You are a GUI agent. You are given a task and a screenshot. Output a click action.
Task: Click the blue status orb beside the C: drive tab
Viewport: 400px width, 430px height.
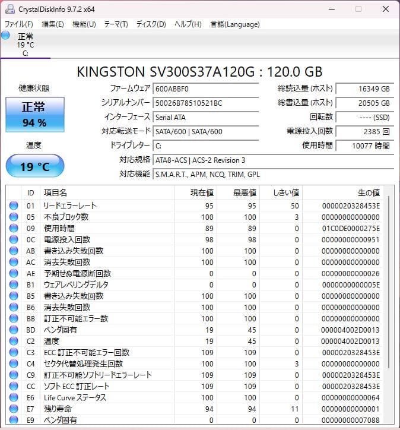pos(5,35)
